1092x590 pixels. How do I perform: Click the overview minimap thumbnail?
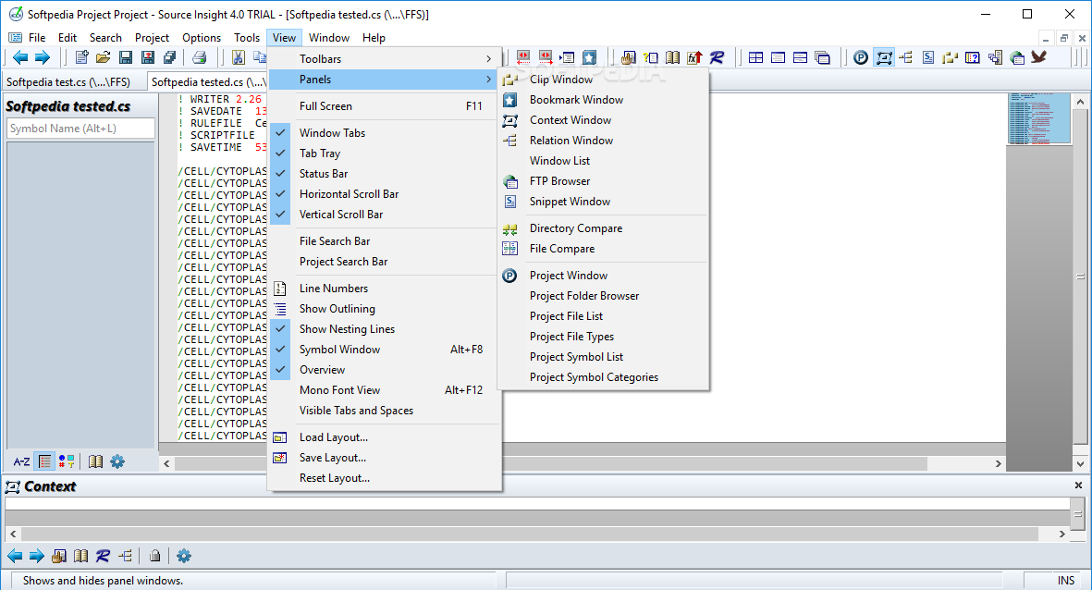click(1038, 117)
